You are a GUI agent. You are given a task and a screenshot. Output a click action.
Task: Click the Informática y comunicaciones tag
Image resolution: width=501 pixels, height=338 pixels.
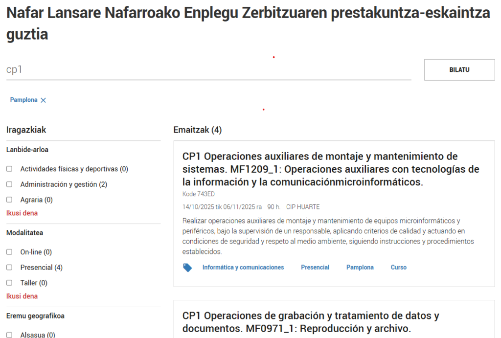(243, 268)
